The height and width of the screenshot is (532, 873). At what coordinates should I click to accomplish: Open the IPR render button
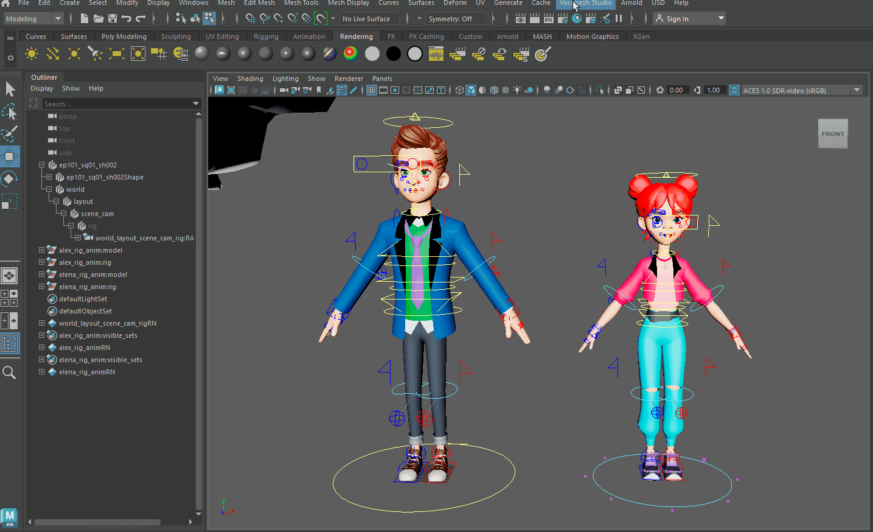point(548,19)
